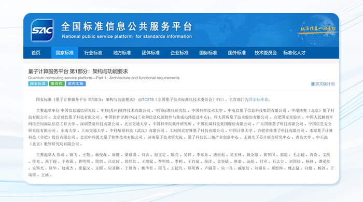Image resolution: width=363 pixels, height=202 pixels.
Task: Click 中国标准化研究院 in drafting units
Action: point(171,110)
